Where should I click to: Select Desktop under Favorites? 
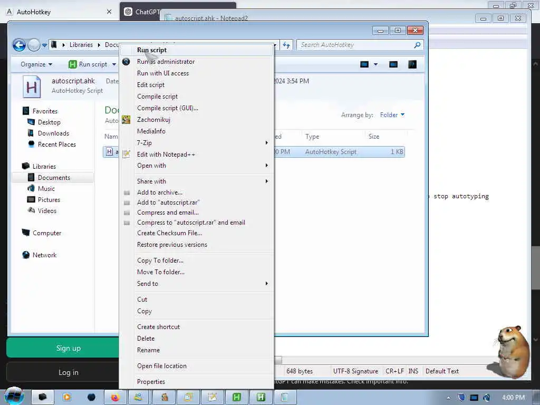point(49,122)
